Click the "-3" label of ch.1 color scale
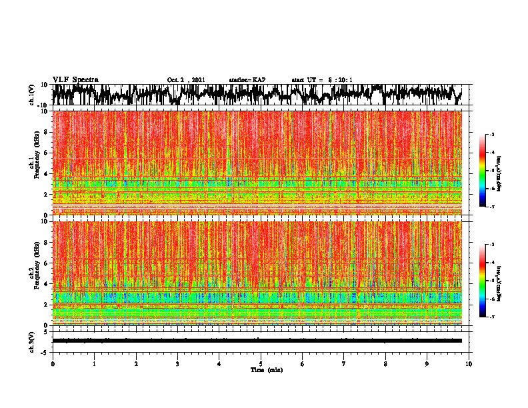The image size is (528, 408). point(491,134)
